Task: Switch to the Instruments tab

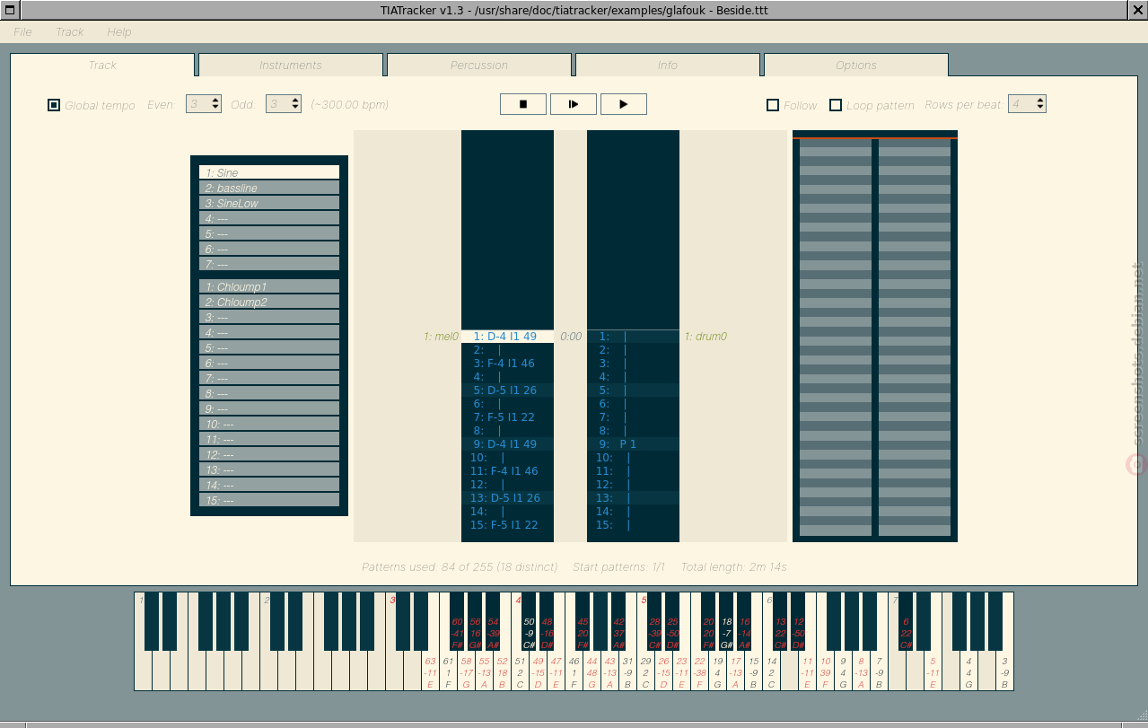Action: tap(291, 65)
